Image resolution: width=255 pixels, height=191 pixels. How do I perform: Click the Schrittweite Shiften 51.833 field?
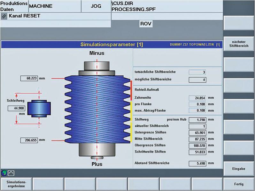(197, 152)
